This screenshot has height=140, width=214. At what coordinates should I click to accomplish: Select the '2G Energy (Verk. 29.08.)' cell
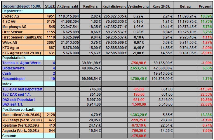pyautogui.click(x=22, y=120)
